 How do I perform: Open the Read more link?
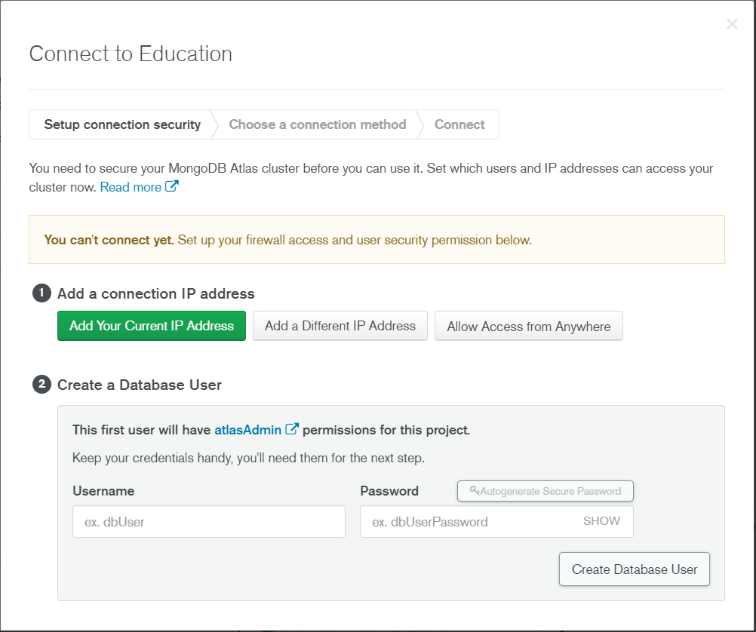(131, 187)
